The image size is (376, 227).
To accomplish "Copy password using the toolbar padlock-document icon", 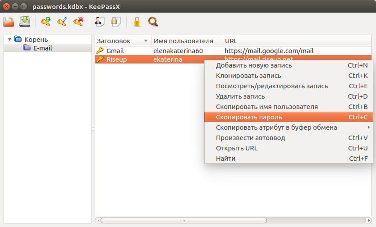I will point(116,22).
